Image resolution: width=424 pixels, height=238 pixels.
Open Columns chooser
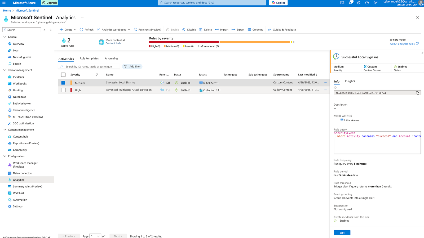[x=255, y=30]
